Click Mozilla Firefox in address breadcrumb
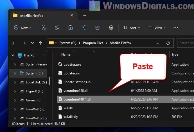Screen dimensions: 194x132 [120, 43]
